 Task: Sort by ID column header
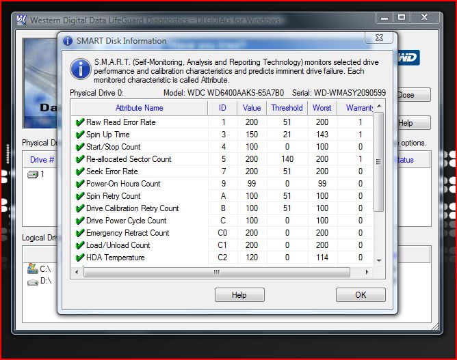pos(222,108)
